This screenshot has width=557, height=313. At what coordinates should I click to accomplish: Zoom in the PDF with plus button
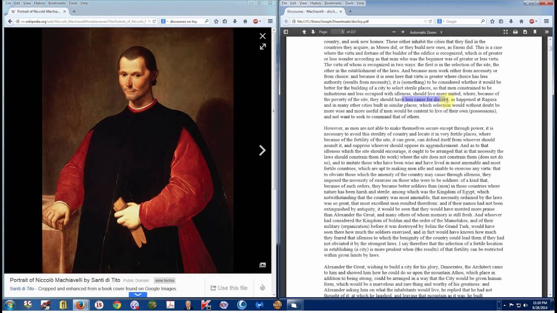click(x=403, y=32)
